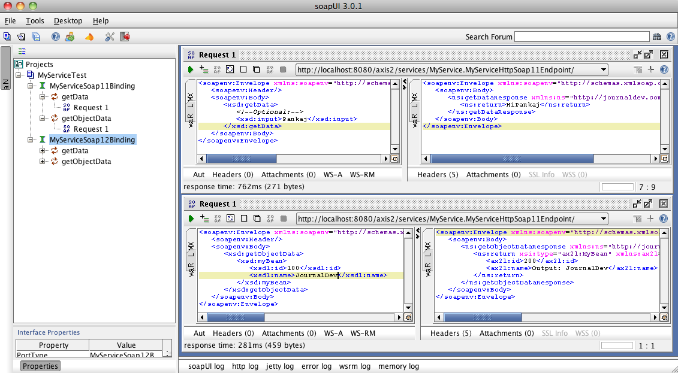Screen dimensions: 678x373
Task: Open Attachments (0) tab in lower request pane
Action: pos(290,333)
